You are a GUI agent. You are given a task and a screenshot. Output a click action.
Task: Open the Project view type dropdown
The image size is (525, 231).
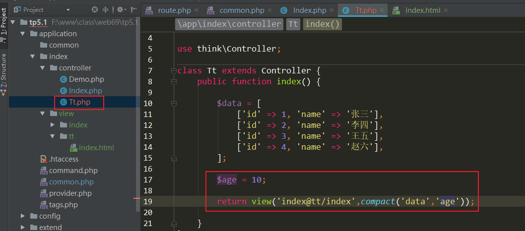tap(68, 10)
